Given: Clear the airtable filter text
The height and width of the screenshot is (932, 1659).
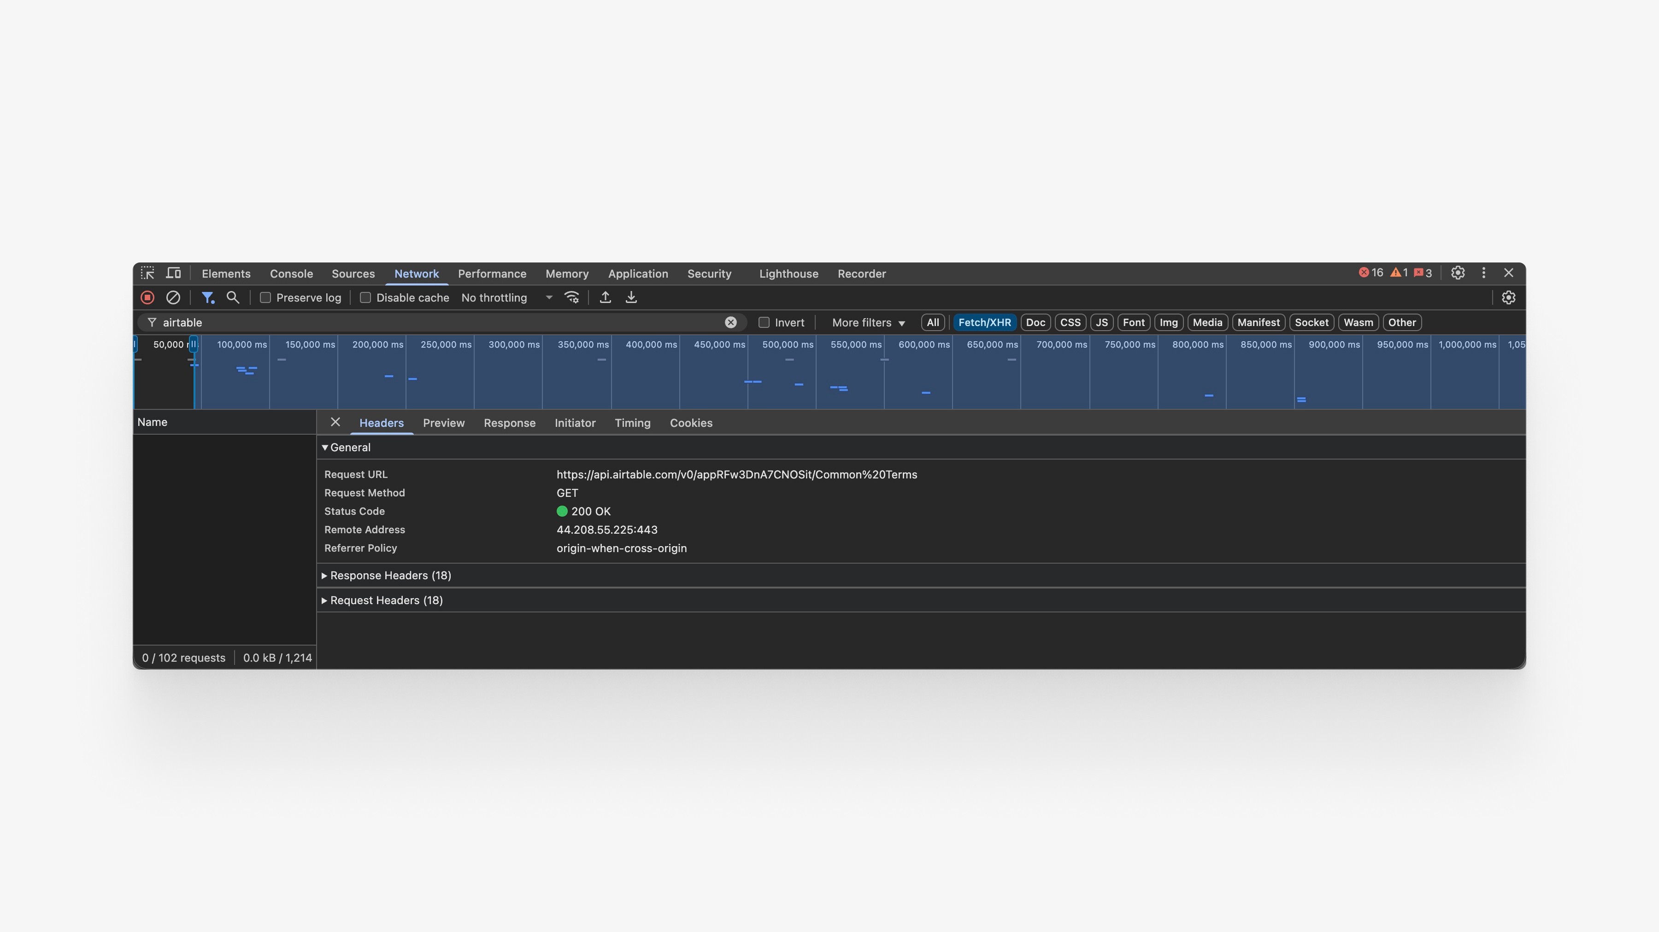Looking at the screenshot, I should (730, 322).
